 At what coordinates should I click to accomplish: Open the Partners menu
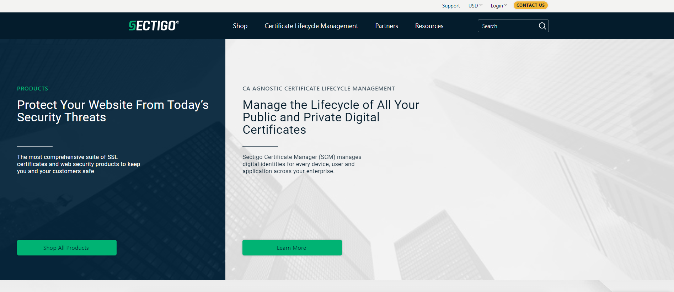coord(386,26)
